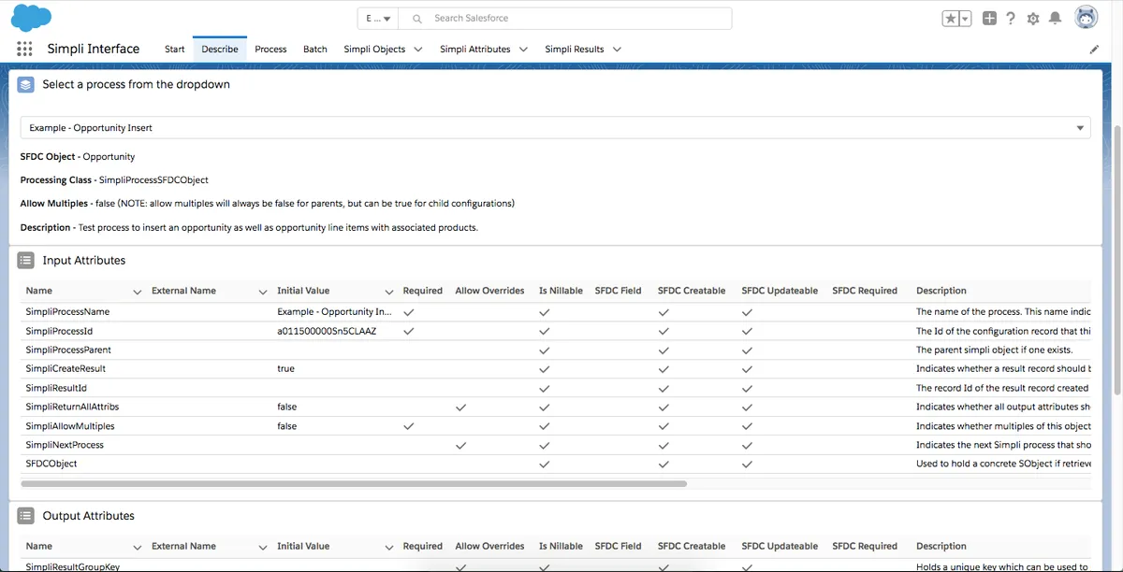Viewport: 1123px width, 572px height.
Task: Click Required checkmark for SimpliProcessId
Action: (409, 331)
